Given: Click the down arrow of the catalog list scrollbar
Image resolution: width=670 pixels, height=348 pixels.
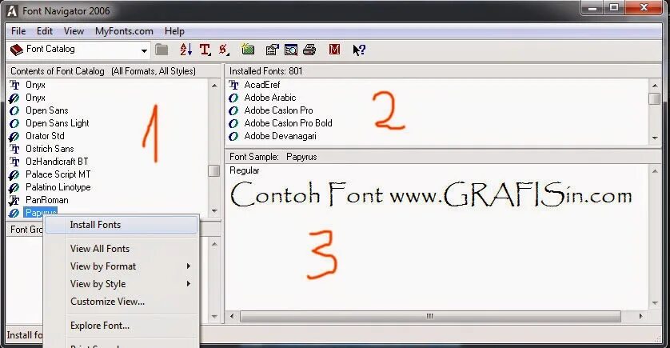Looking at the screenshot, I should [214, 210].
